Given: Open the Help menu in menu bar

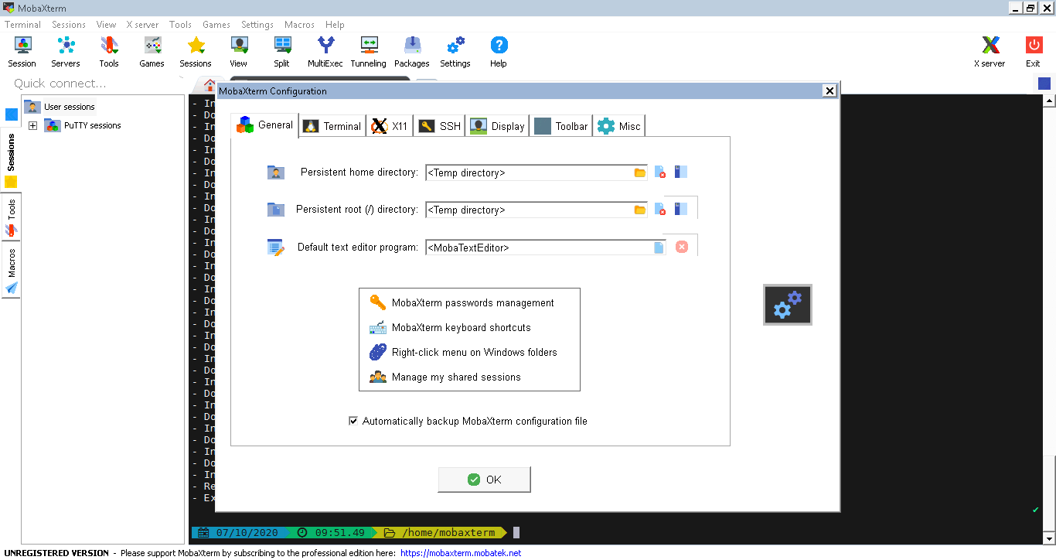Looking at the screenshot, I should tap(335, 25).
